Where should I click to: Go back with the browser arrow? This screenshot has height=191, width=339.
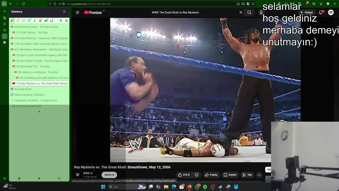pos(11,4)
